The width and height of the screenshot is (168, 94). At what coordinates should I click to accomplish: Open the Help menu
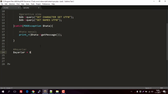[53, 4]
